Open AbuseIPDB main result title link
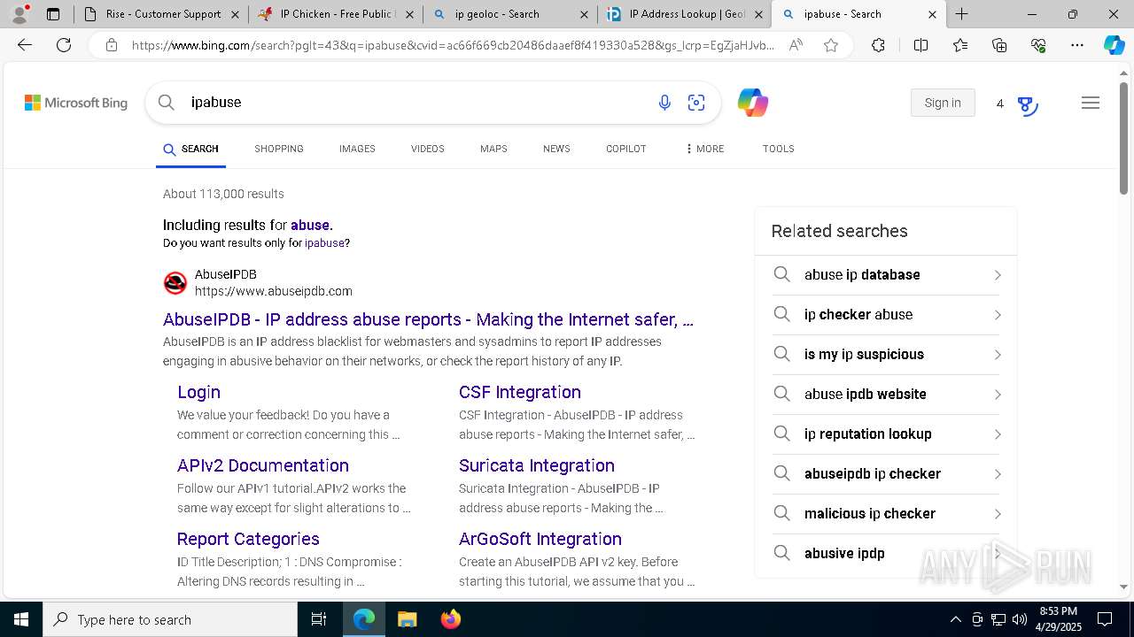Viewport: 1134px width, 637px height. pyautogui.click(x=428, y=319)
